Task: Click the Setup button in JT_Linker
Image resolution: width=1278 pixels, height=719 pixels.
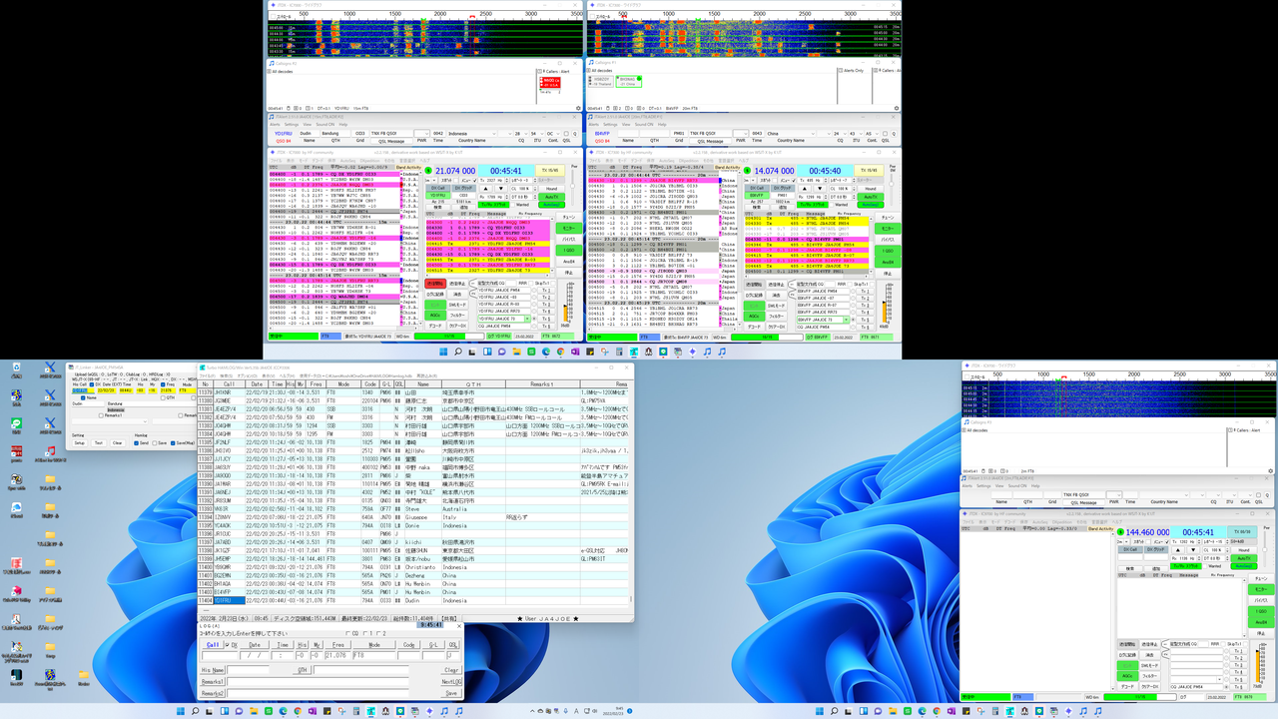Action: 80,443
